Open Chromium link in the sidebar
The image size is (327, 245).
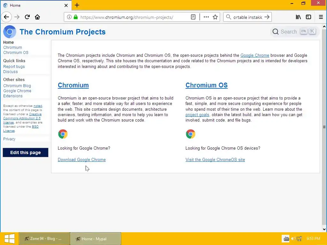(12, 48)
